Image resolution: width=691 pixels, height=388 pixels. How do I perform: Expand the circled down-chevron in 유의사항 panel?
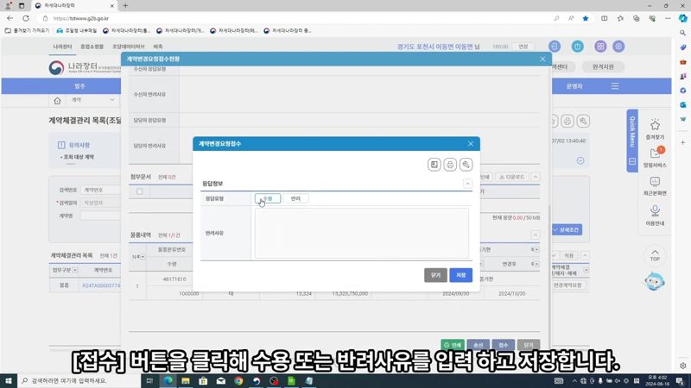[580, 160]
